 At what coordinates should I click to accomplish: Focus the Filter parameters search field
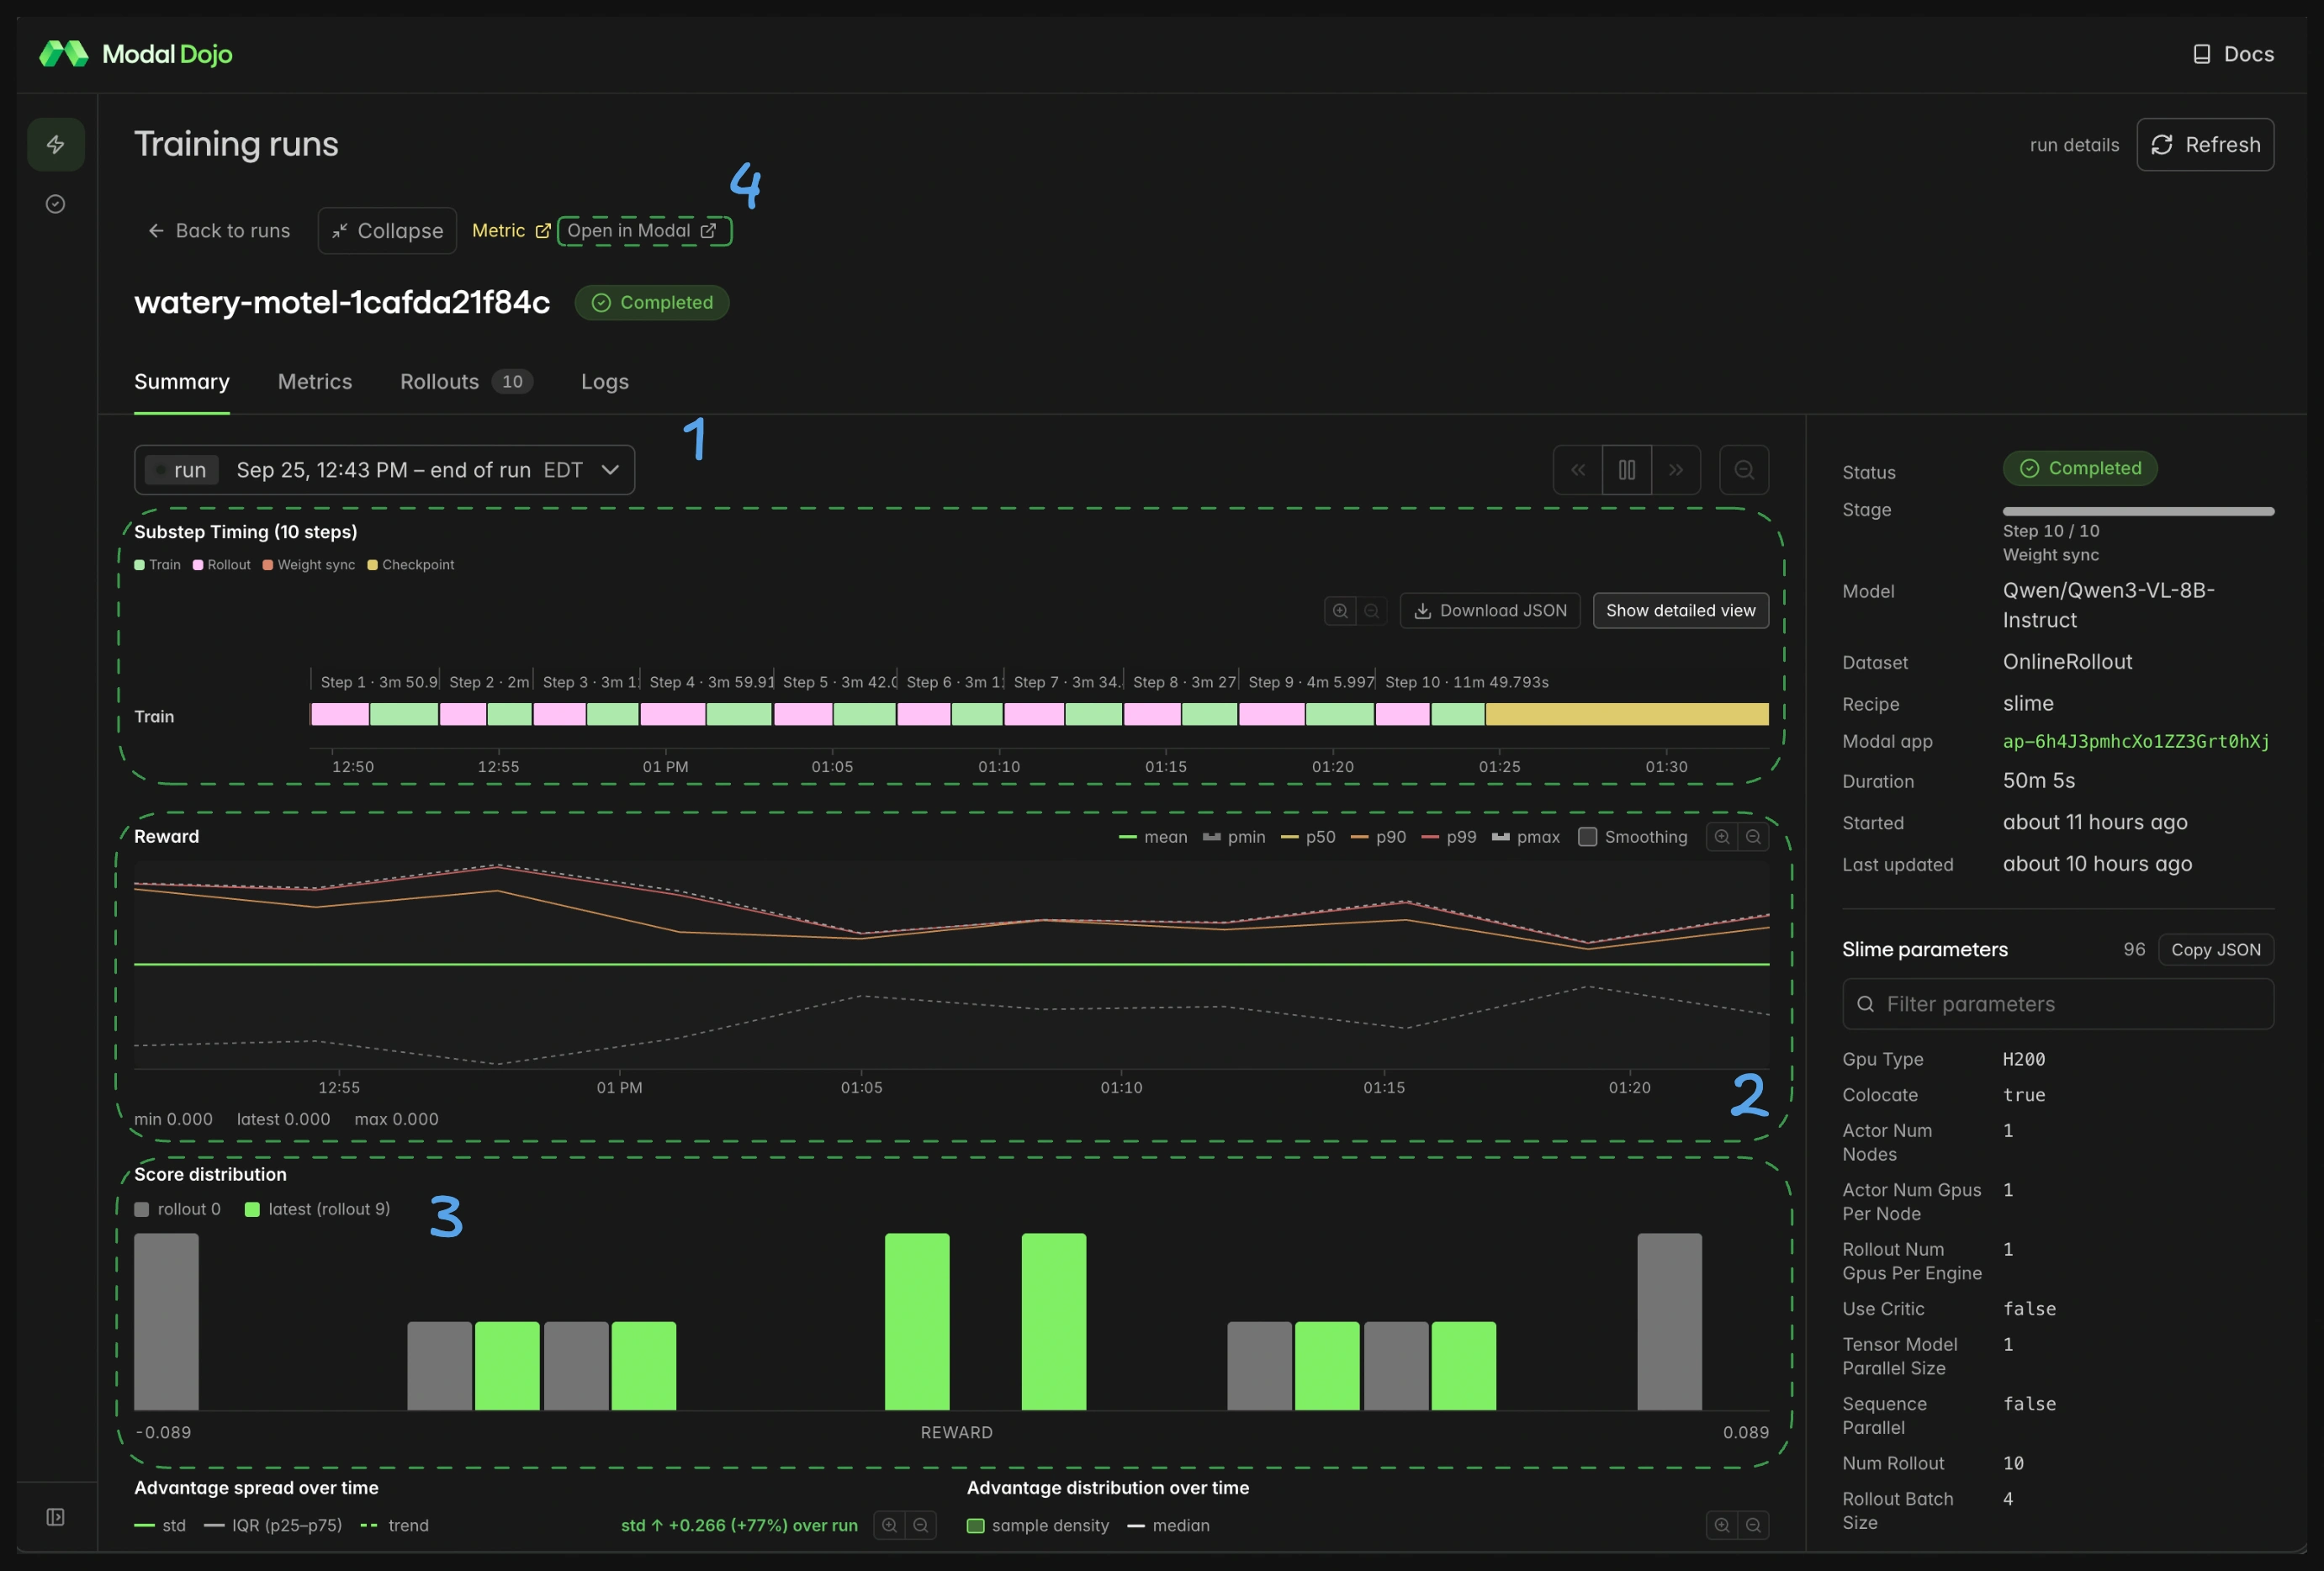[x=2058, y=1004]
